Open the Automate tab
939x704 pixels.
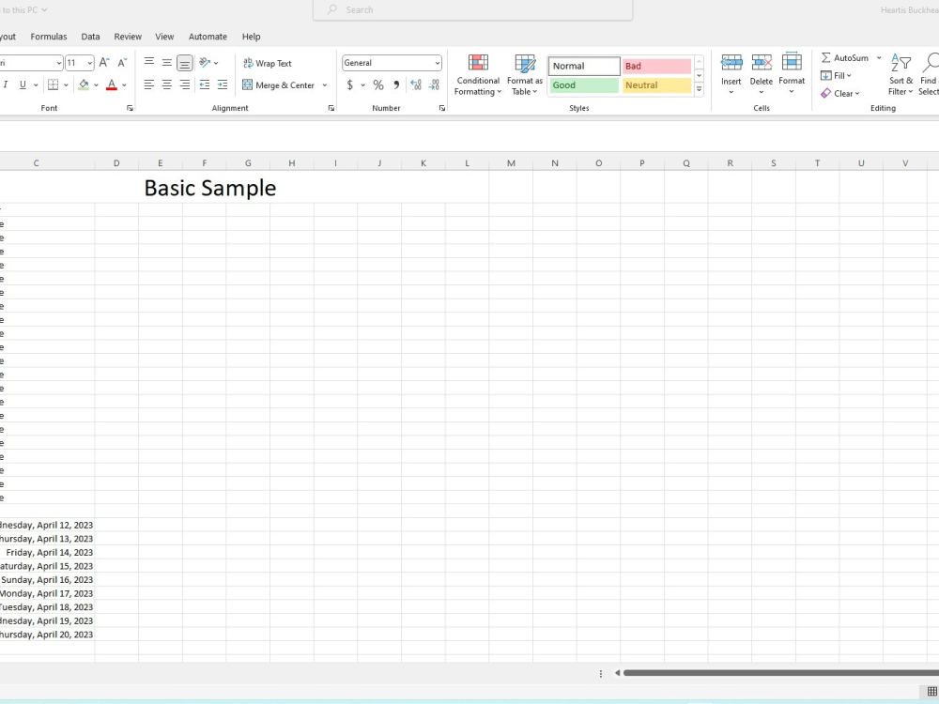click(208, 37)
